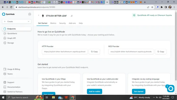The height and width of the screenshot is (100, 177).
Task: Switch to the Get Started tab
Action: 42,23
